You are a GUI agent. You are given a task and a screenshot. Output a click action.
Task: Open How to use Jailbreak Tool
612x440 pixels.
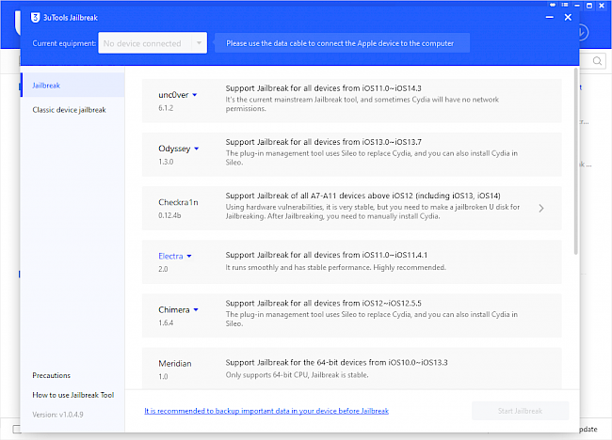(73, 395)
